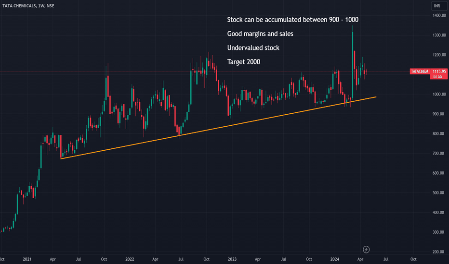This screenshot has width=449, height=264.
Task: Click the 1400.00 price axis label
Action: point(439,15)
